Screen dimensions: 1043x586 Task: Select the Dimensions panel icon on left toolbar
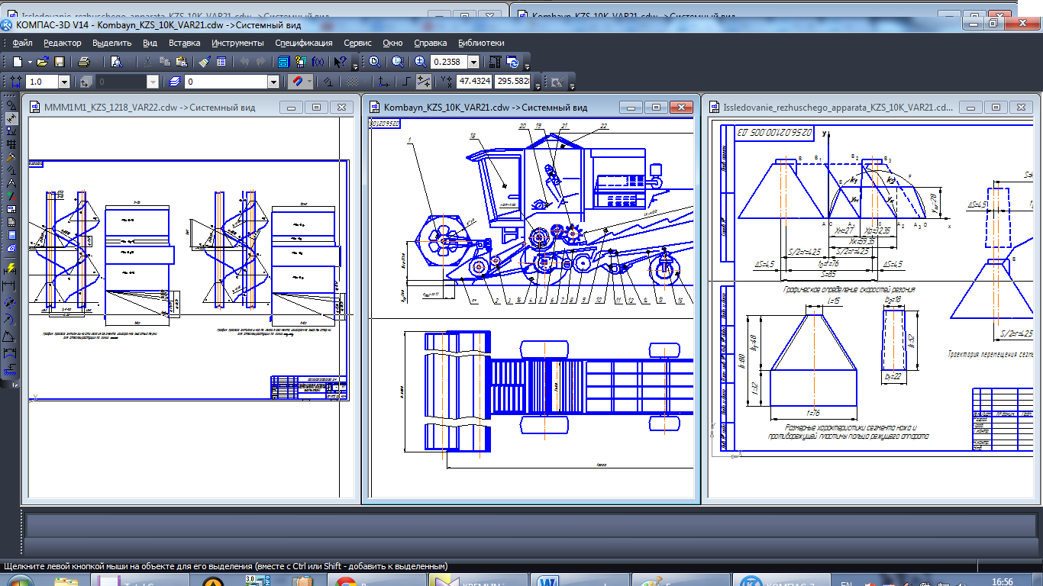point(11,119)
